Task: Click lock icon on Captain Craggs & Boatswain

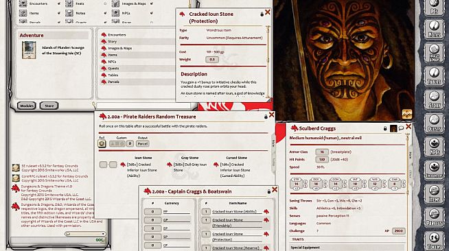Action: point(268,191)
